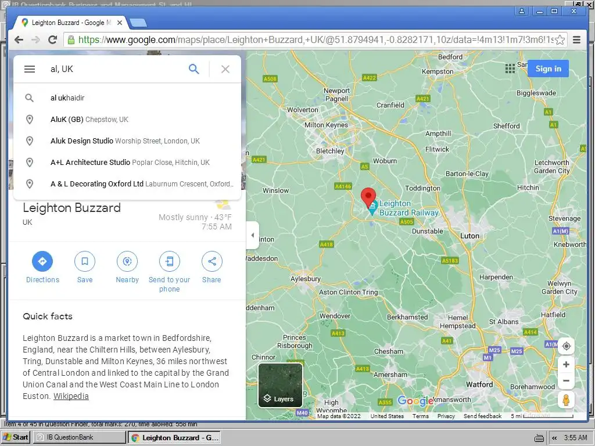Reload the page
Screen dimensions: 595x446
tap(53, 40)
